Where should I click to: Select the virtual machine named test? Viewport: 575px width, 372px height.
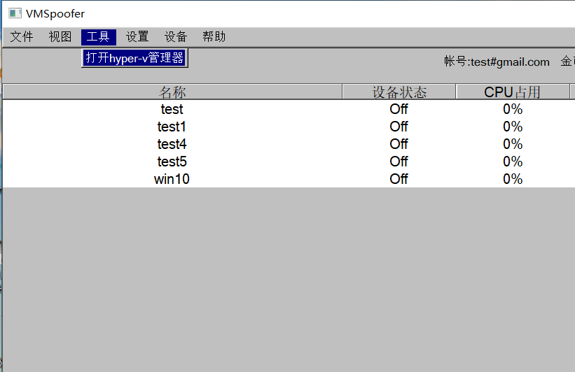pos(172,109)
